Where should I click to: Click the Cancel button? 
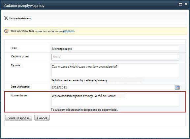(x=42, y=118)
